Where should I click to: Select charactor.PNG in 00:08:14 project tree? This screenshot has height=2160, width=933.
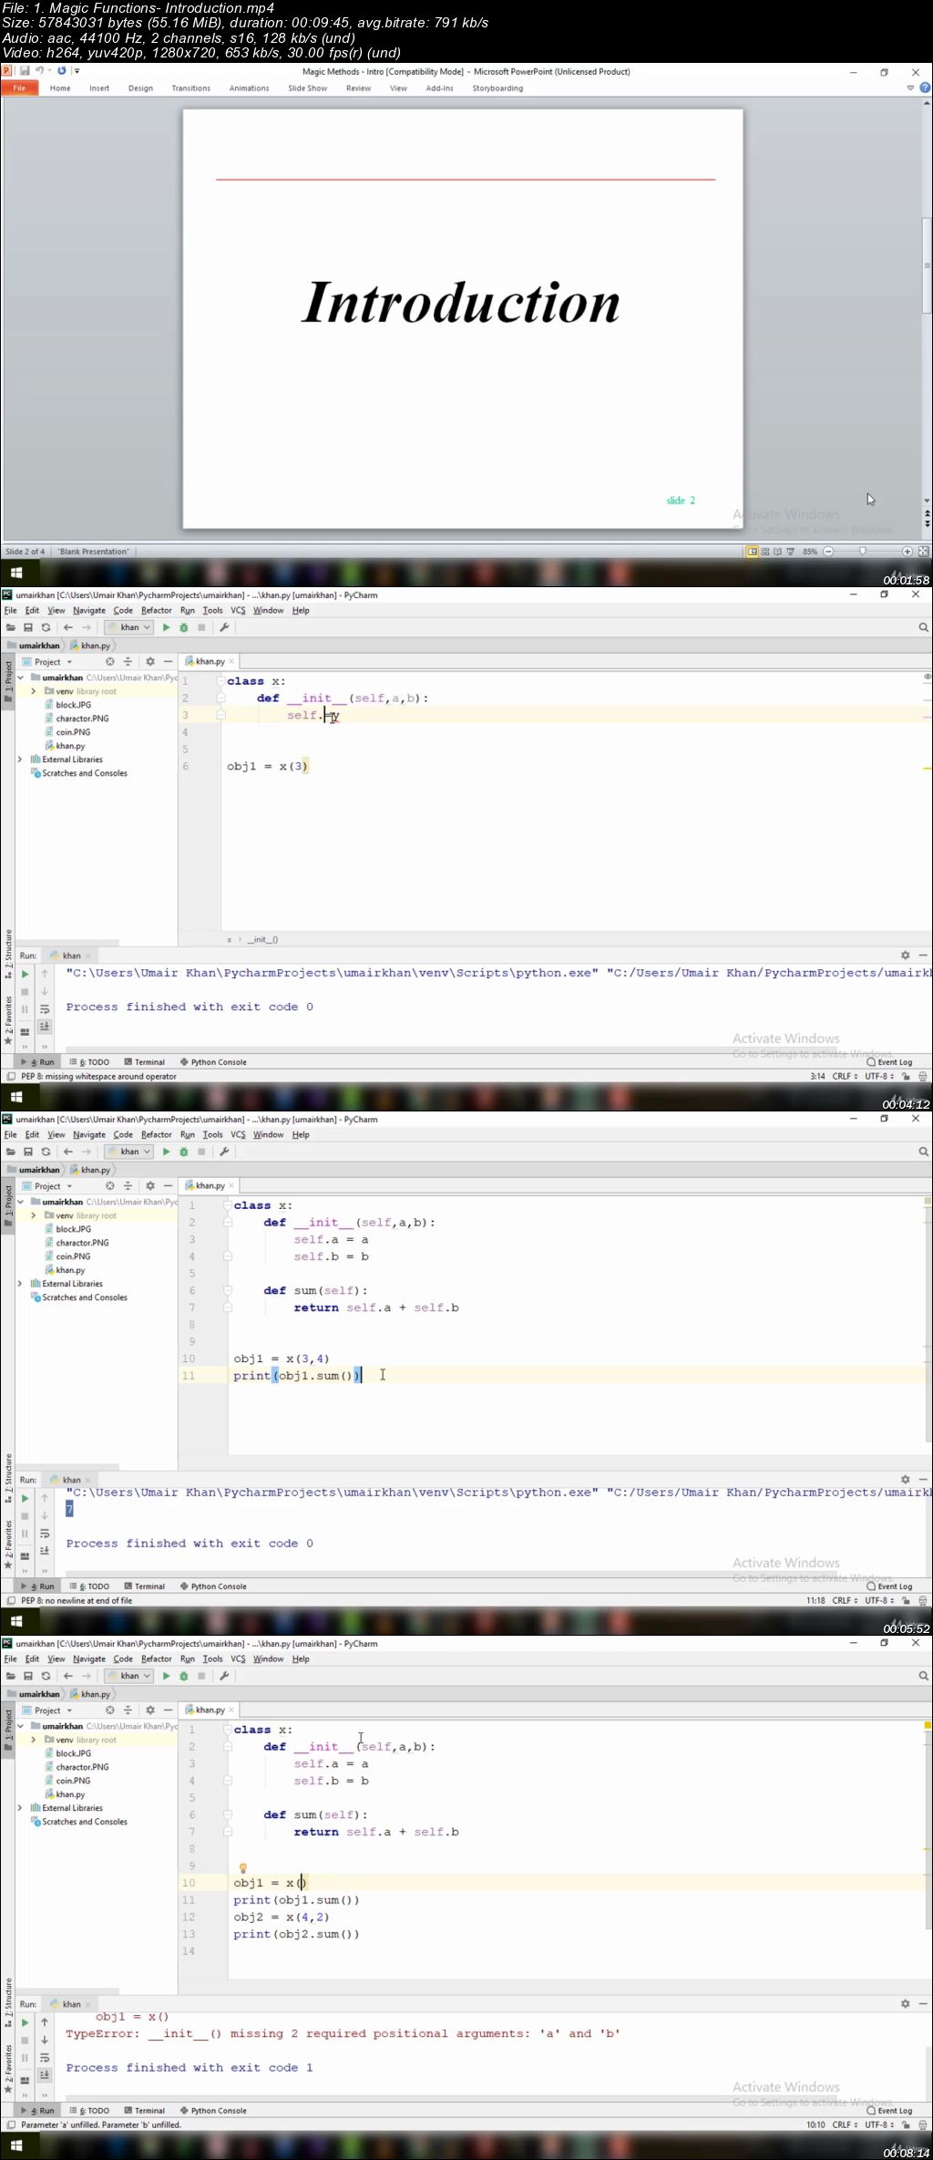[x=81, y=1767]
